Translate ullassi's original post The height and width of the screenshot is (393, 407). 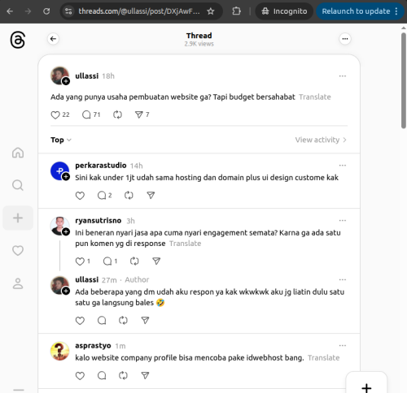click(315, 97)
